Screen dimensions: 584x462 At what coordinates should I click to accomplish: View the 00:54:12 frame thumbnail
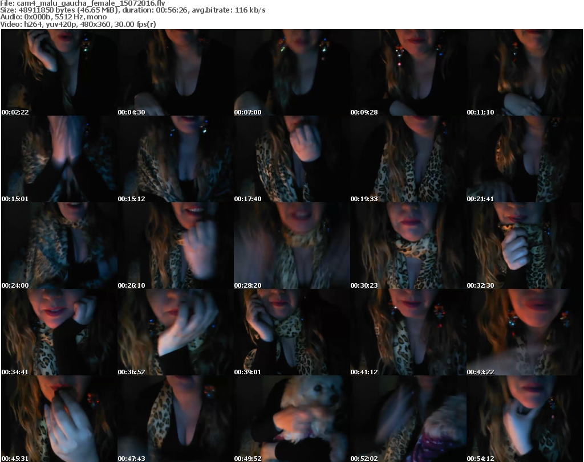point(525,419)
